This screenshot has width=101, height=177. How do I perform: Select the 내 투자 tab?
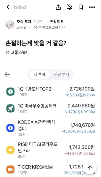(x=39, y=74)
